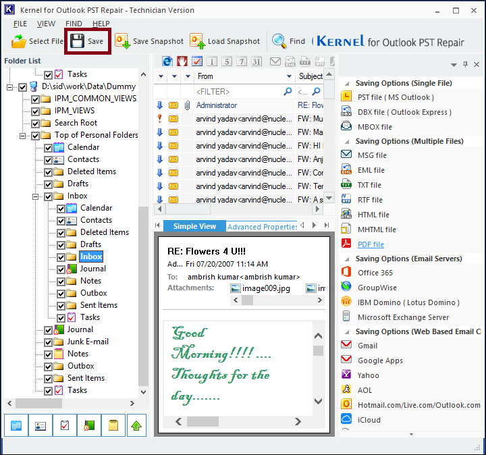Select the HTML file saving option
This screenshot has height=455, width=486.
[373, 215]
